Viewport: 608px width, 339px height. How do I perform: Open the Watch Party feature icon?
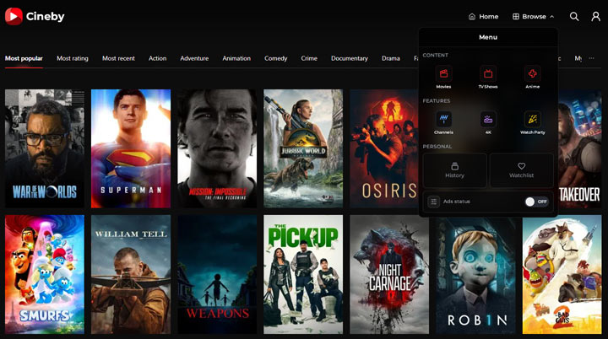coord(532,119)
